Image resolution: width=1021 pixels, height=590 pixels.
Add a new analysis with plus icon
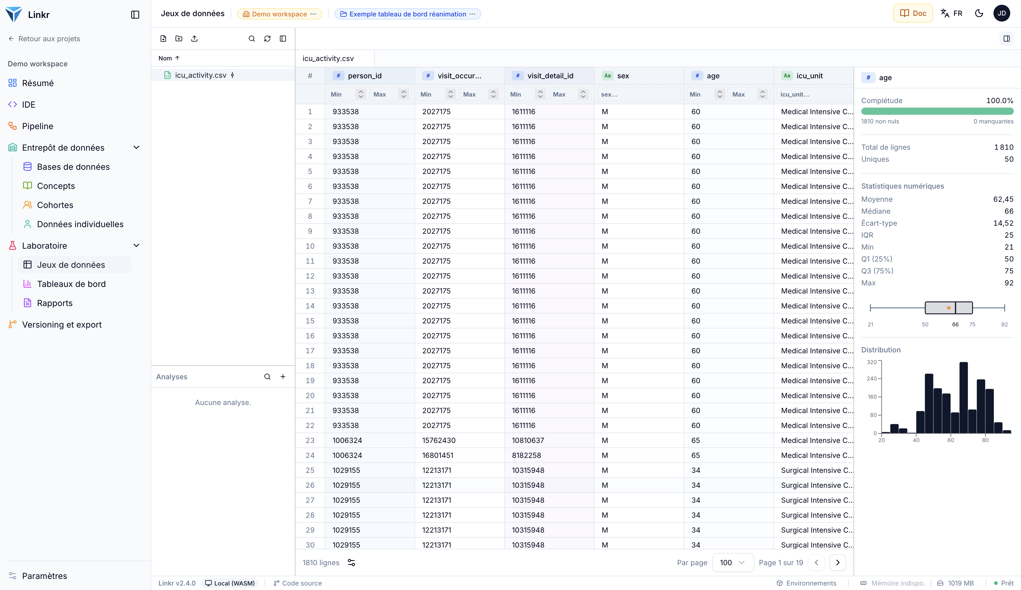tap(283, 377)
